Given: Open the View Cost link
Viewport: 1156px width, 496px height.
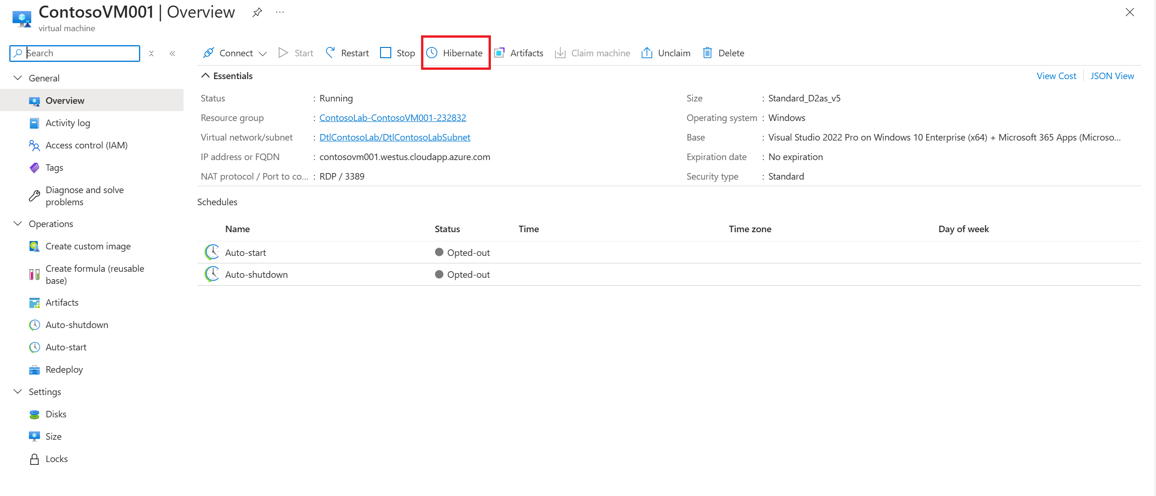Looking at the screenshot, I should 1056,76.
